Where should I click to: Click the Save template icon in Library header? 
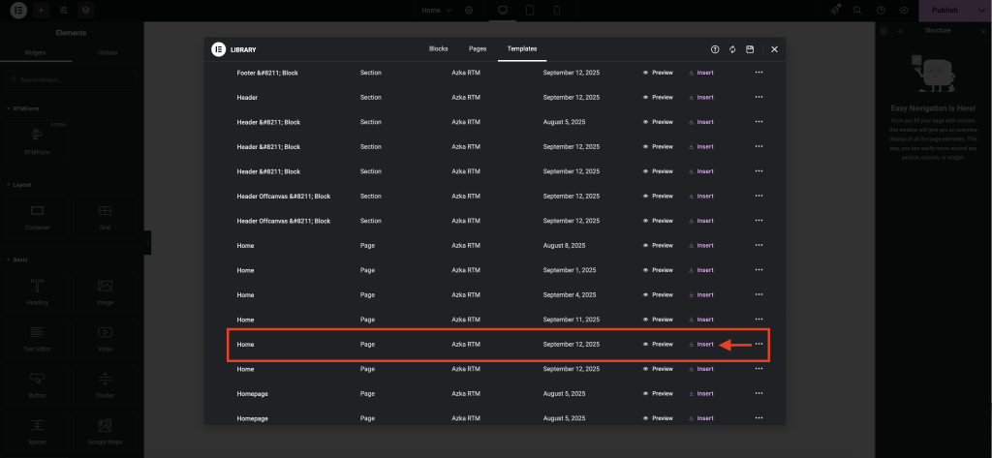pyautogui.click(x=750, y=49)
